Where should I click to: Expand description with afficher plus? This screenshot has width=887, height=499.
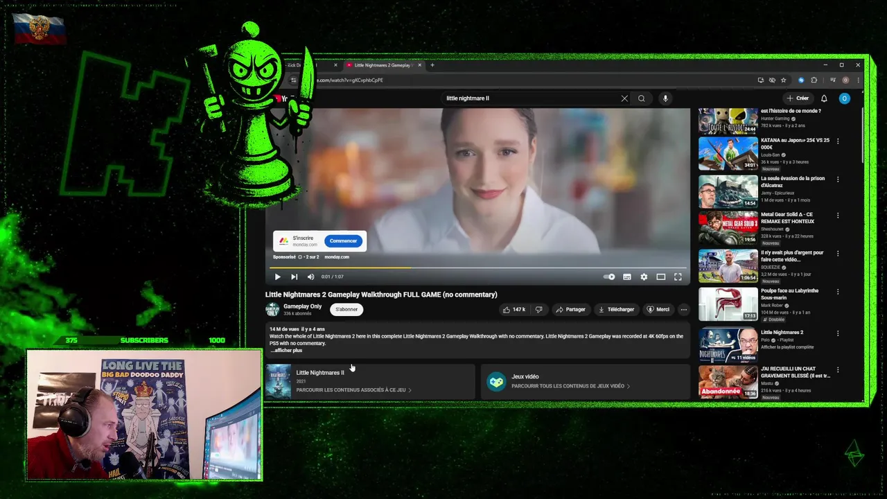(286, 351)
